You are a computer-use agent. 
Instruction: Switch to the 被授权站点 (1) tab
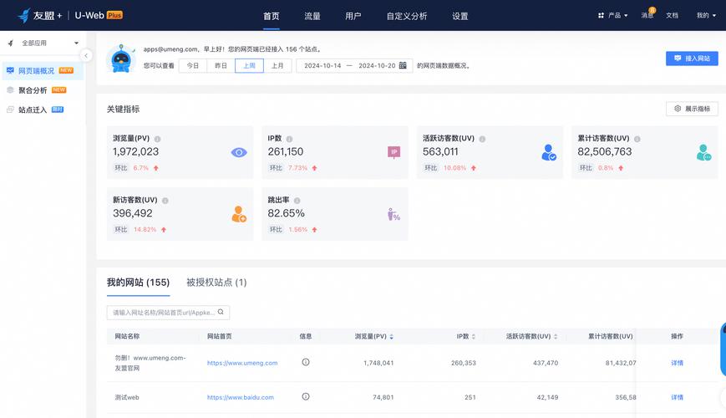click(216, 283)
